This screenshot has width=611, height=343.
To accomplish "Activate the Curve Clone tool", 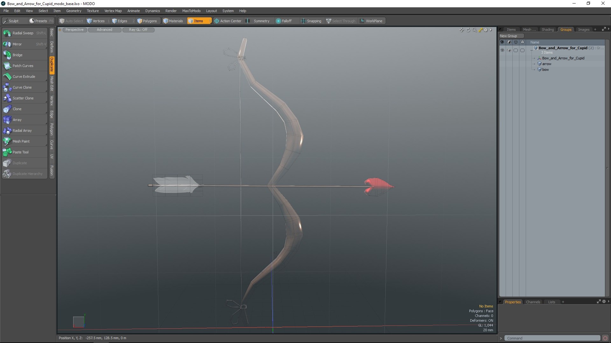I will pyautogui.click(x=25, y=87).
